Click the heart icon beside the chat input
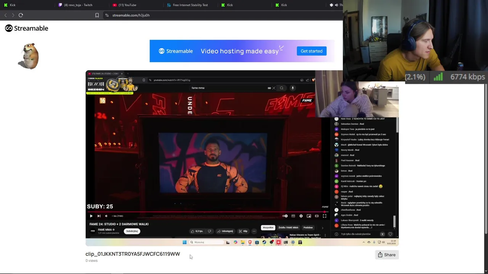Image resolution: width=488 pixels, height=274 pixels. pos(390,234)
